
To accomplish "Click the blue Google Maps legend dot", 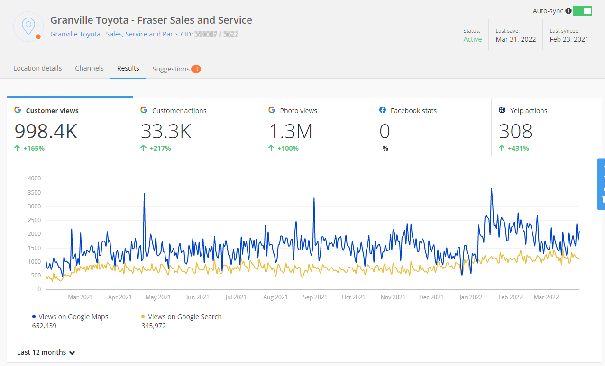I will pyautogui.click(x=34, y=317).
